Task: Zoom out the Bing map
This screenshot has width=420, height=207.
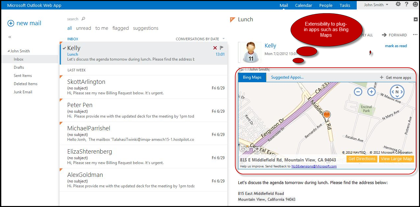Action: pos(358,92)
